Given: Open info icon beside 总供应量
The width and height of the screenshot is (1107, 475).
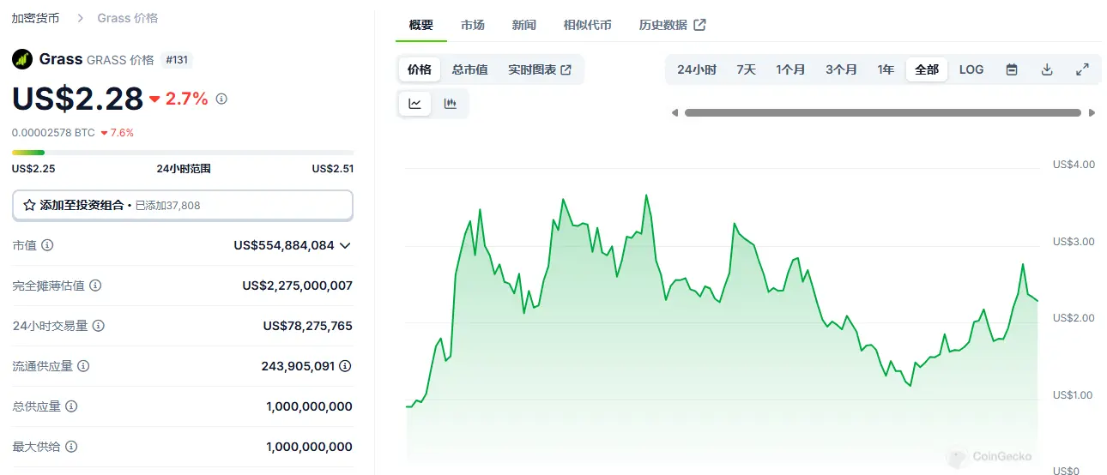Looking at the screenshot, I should [71, 406].
